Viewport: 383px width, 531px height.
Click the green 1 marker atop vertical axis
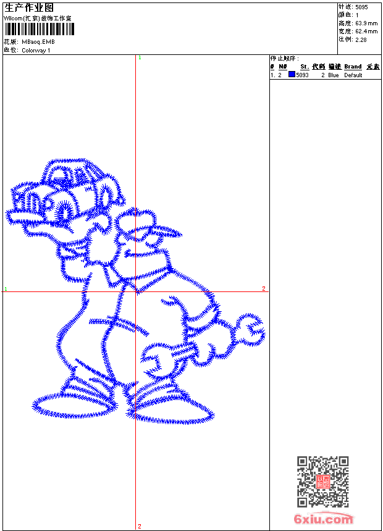140,58
